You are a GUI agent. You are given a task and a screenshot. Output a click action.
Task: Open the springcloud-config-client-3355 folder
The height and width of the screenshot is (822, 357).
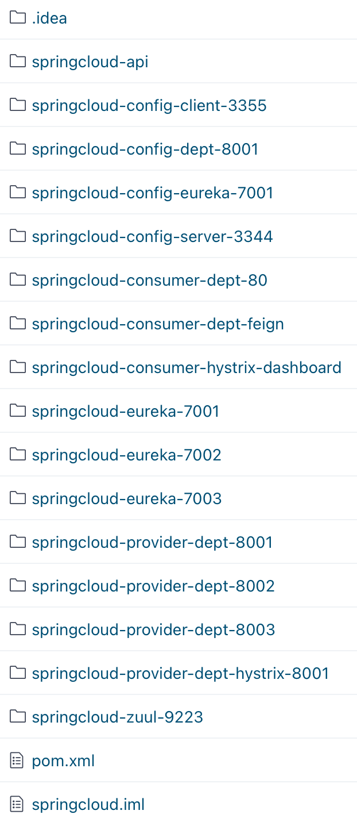(x=149, y=106)
